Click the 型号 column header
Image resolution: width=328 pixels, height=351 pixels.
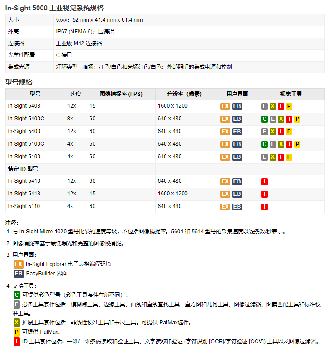point(35,94)
